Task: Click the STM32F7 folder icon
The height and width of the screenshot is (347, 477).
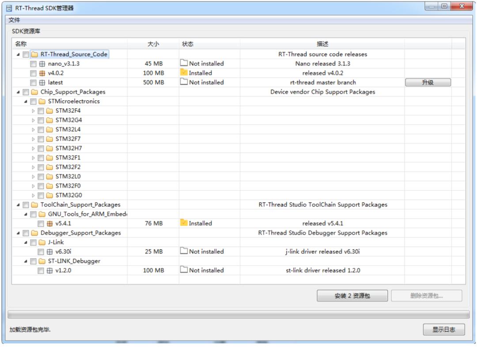Action: coord(49,139)
